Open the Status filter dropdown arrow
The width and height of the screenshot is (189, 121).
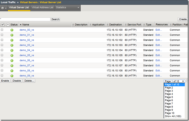coord(8,24)
